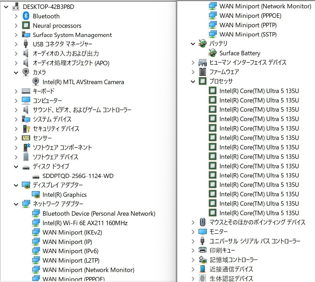
Task: Collapse the ネットワーク アダプター category
Action: [x=16, y=204]
